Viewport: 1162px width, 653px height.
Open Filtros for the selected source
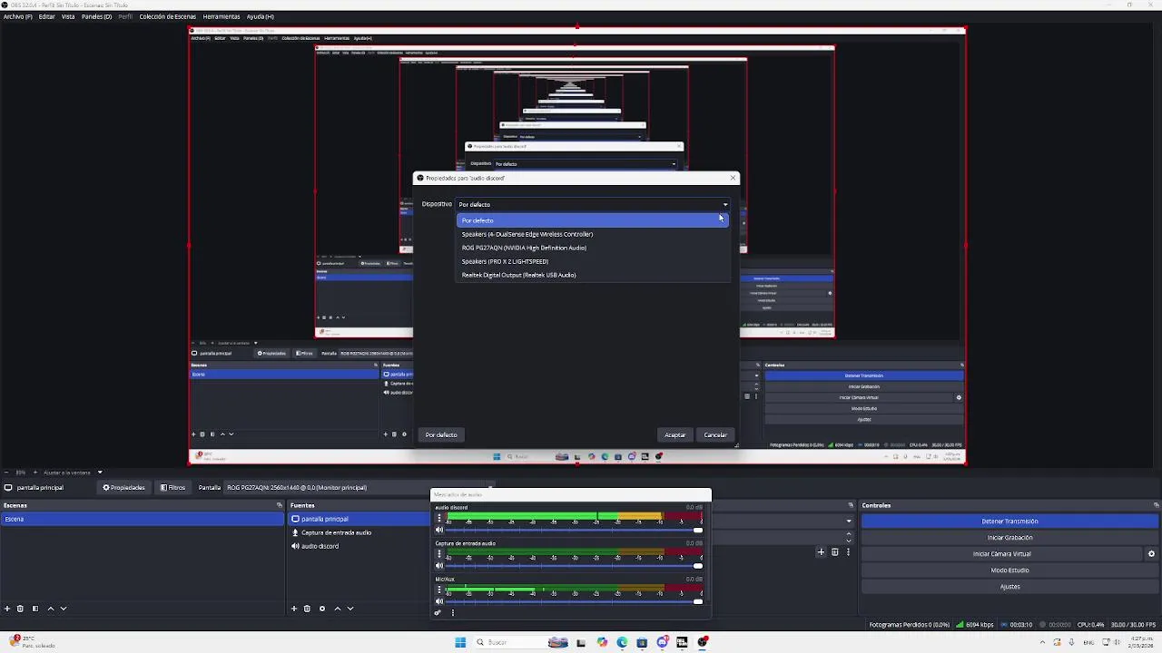pos(172,487)
